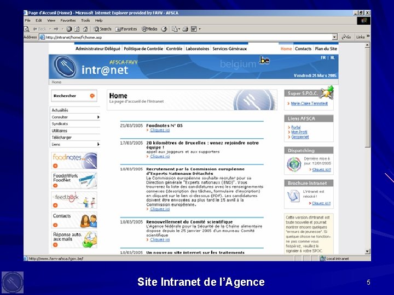Refresh the page using the toolbar icon
The image size is (394, 295).
[x=77, y=29]
